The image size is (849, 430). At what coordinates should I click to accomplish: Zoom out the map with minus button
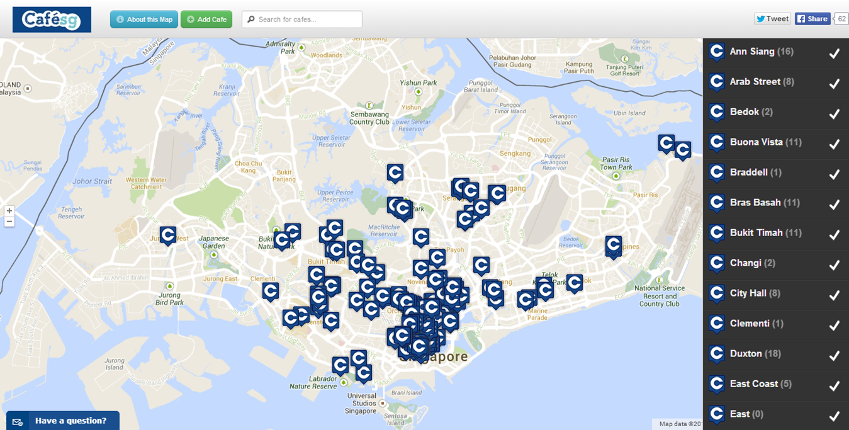(9, 222)
